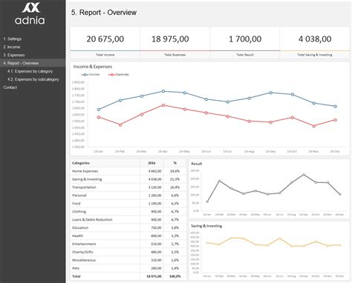Select Loans & Debts Reduction row
352x283 pixels.
point(128,220)
